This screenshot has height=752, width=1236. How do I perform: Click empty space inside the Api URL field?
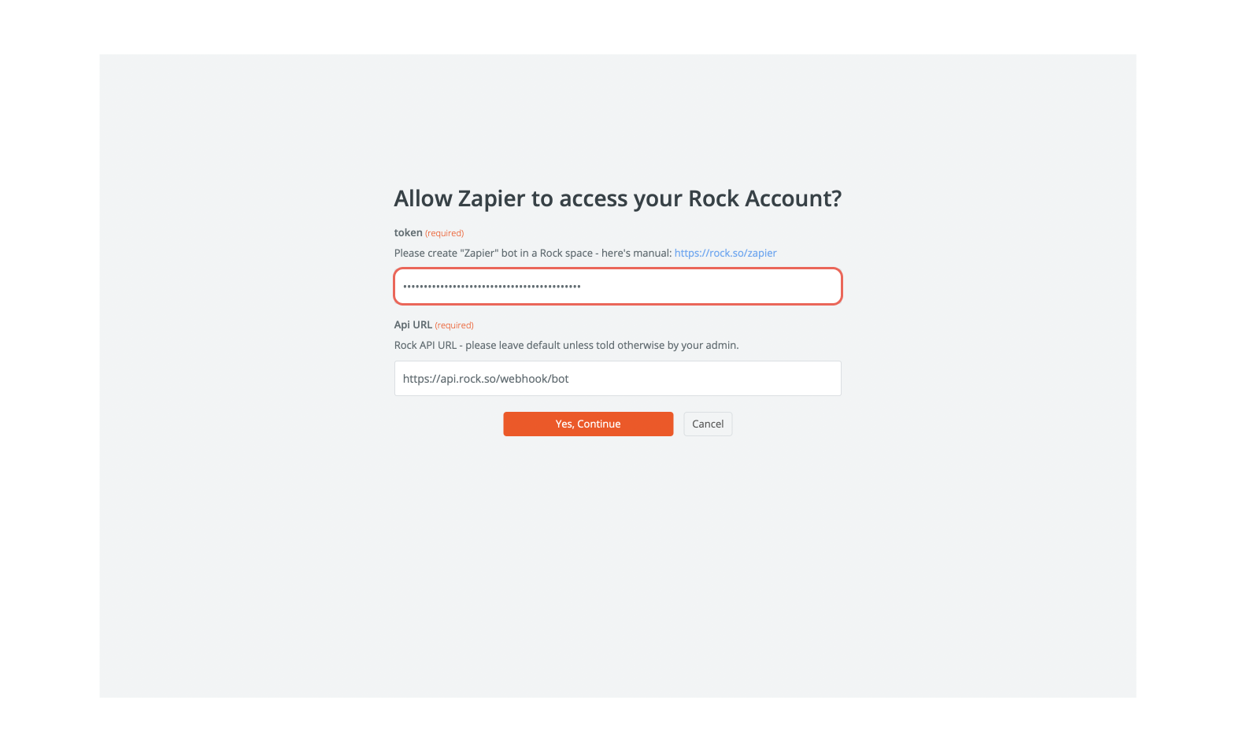(x=709, y=378)
